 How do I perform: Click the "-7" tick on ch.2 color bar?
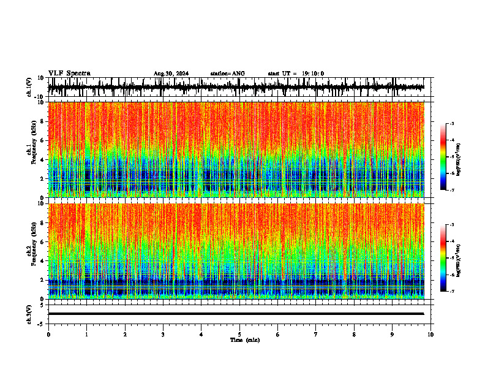tap(452, 292)
